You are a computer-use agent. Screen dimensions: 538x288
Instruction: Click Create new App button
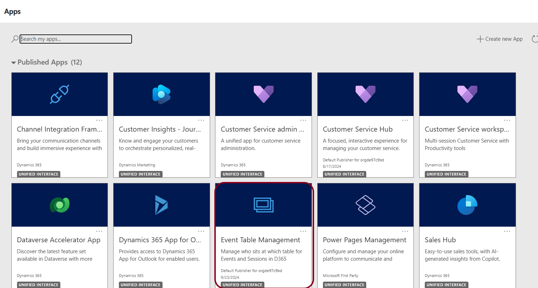point(499,39)
